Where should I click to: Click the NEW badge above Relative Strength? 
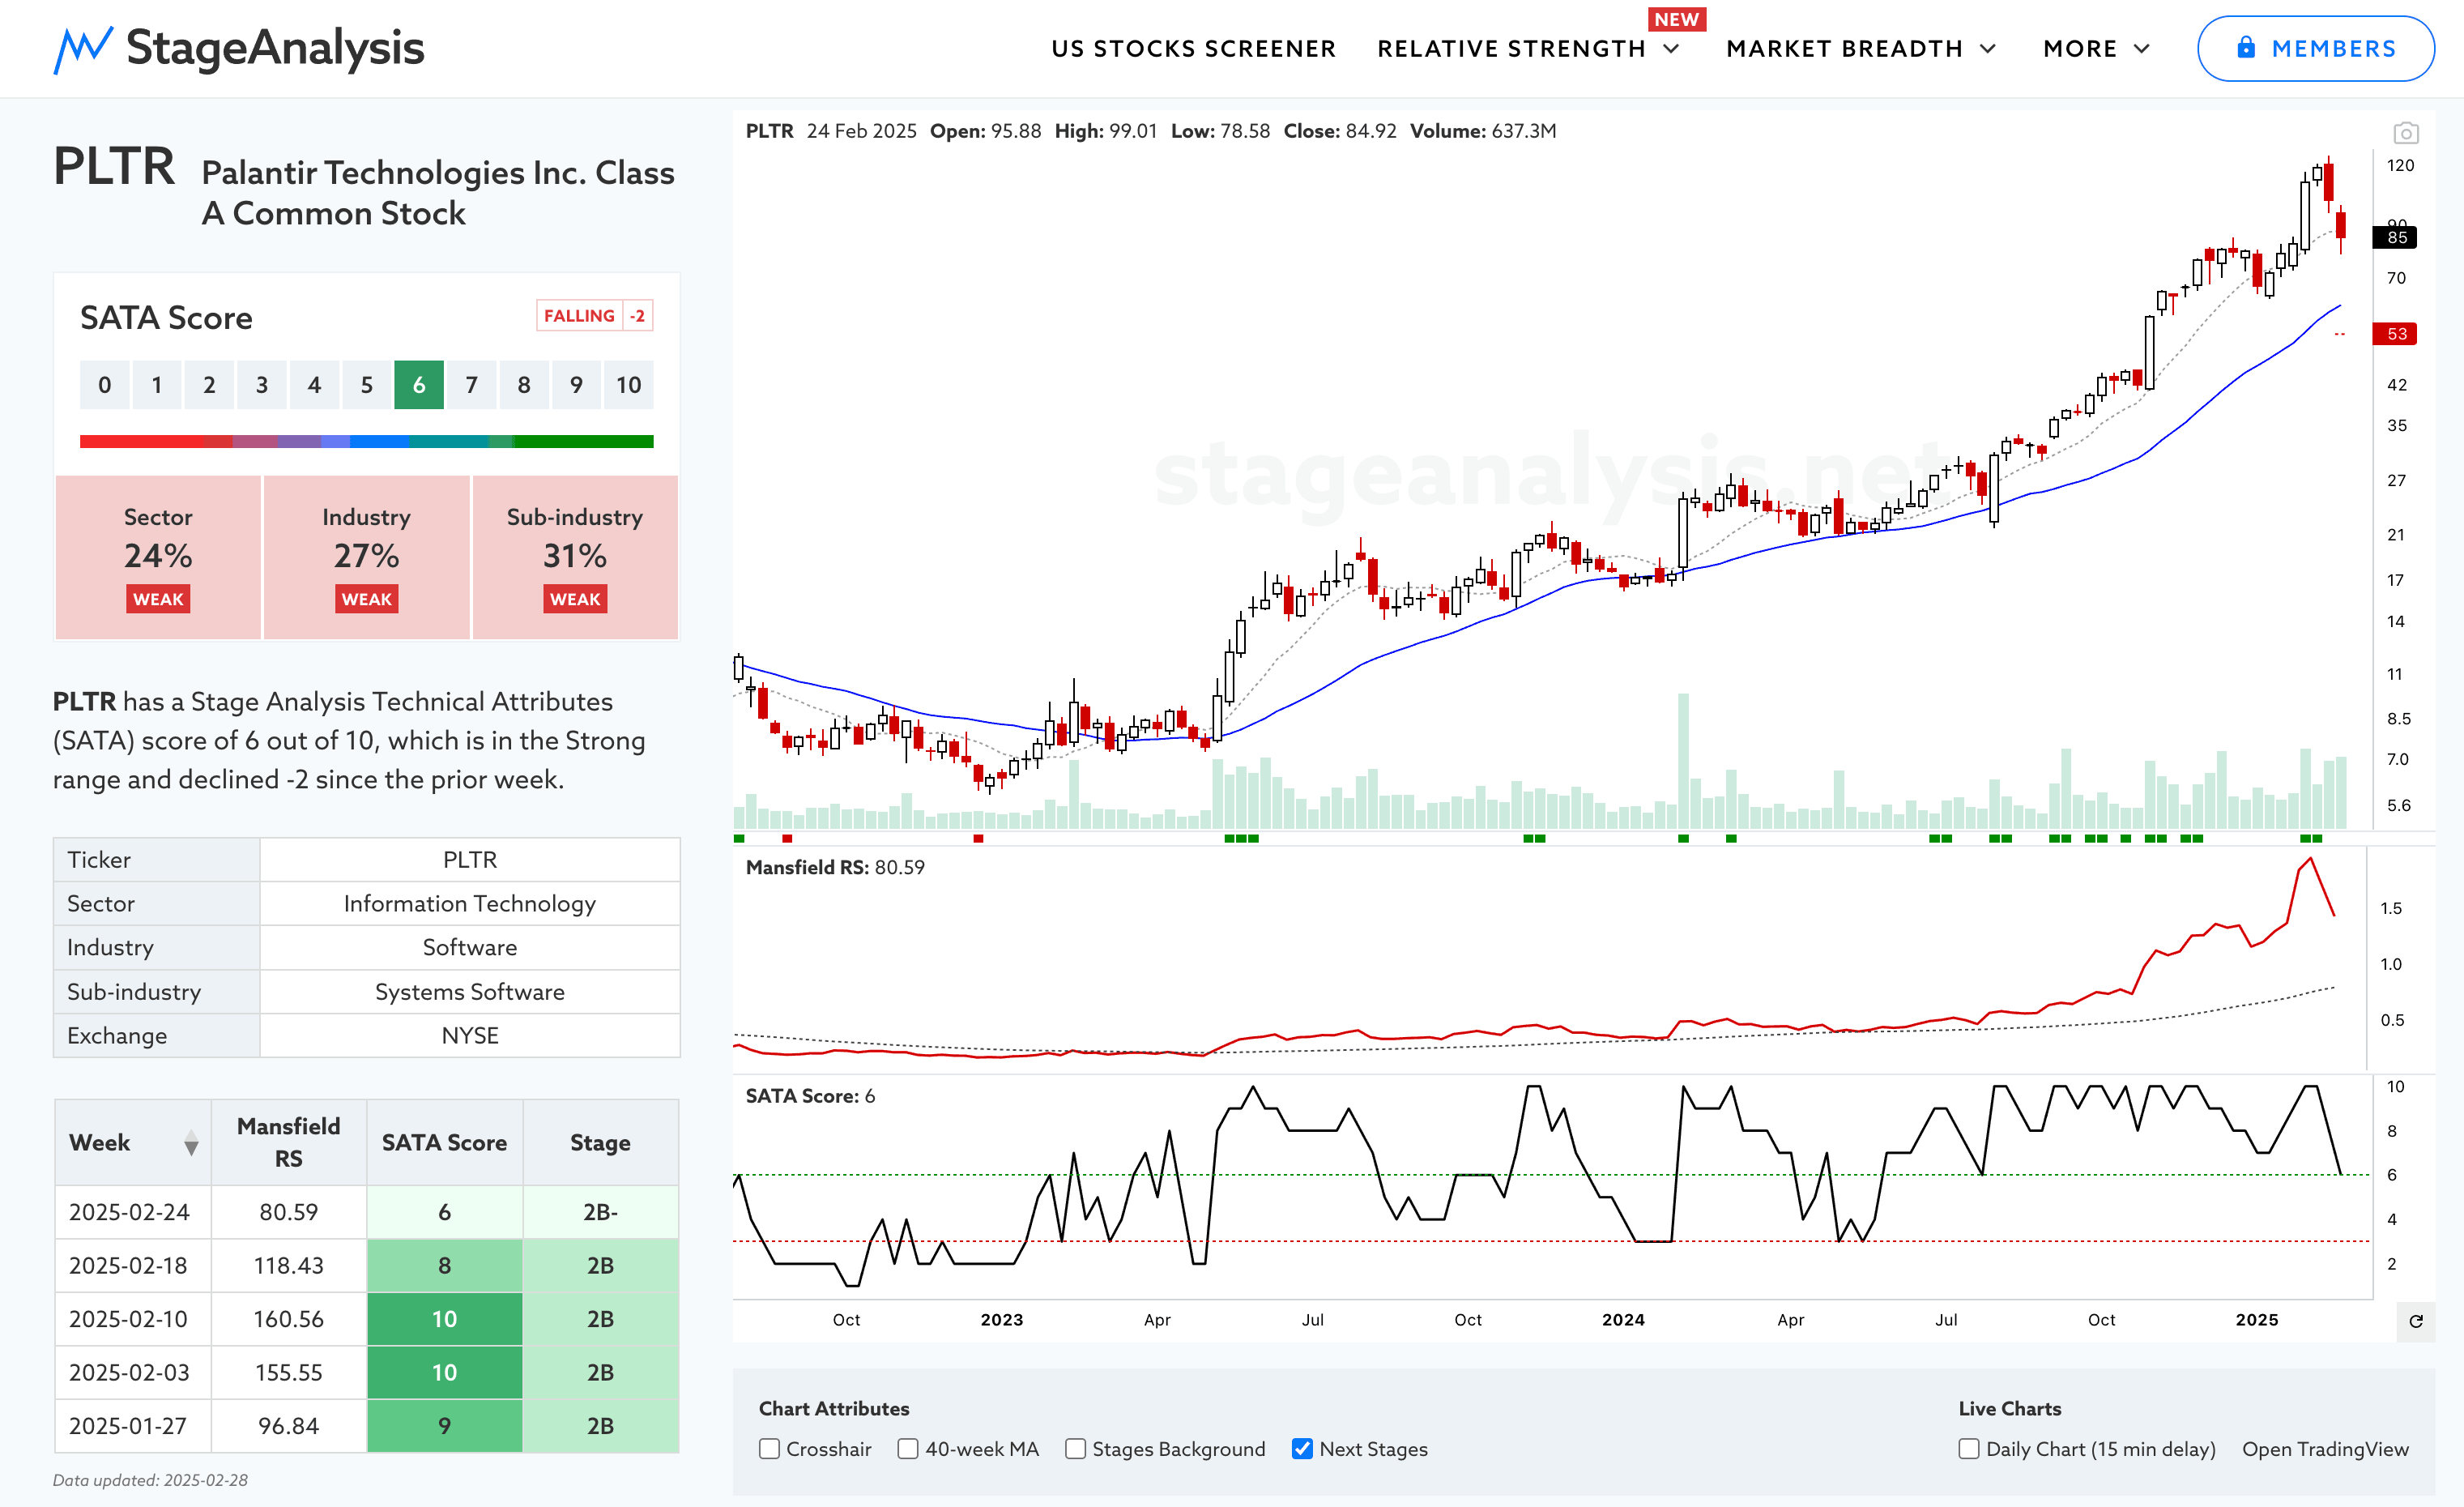click(1676, 19)
